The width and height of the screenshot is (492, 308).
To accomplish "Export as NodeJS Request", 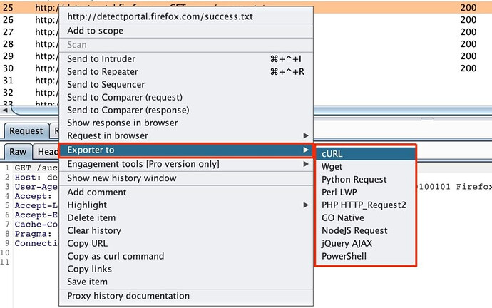I will (x=354, y=231).
